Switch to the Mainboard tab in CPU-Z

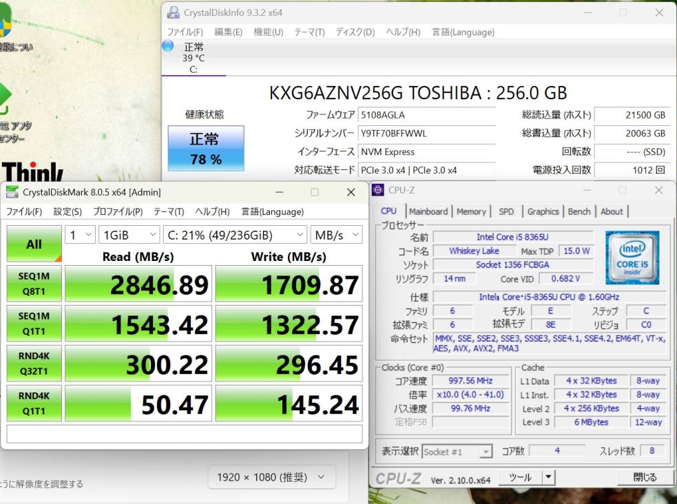click(x=428, y=211)
